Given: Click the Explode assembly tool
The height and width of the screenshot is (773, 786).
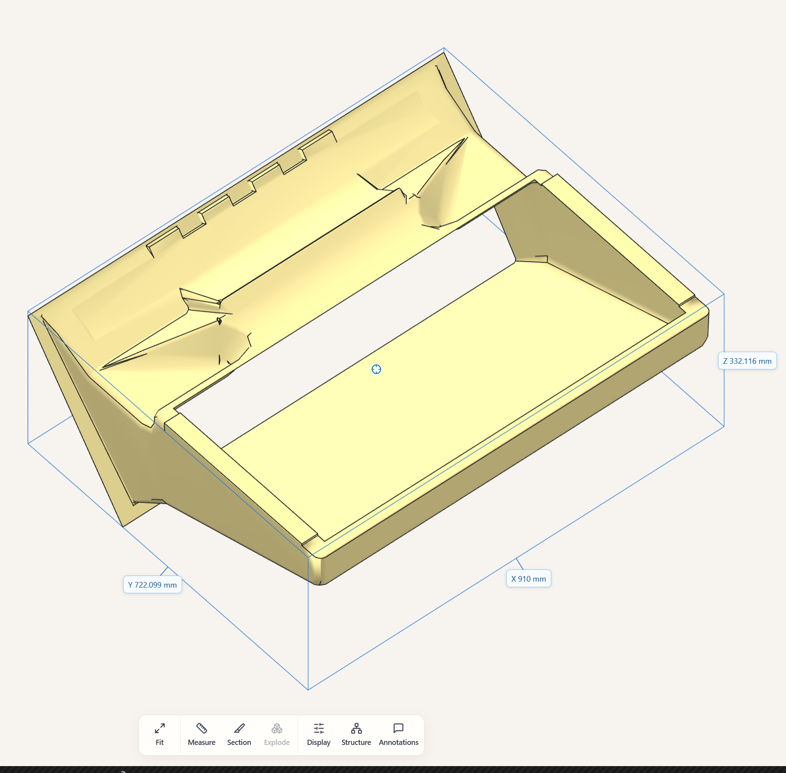Looking at the screenshot, I should [277, 735].
